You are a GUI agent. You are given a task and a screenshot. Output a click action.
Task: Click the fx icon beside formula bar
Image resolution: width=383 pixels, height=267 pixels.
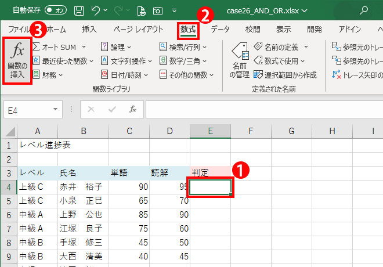pyautogui.click(x=132, y=109)
